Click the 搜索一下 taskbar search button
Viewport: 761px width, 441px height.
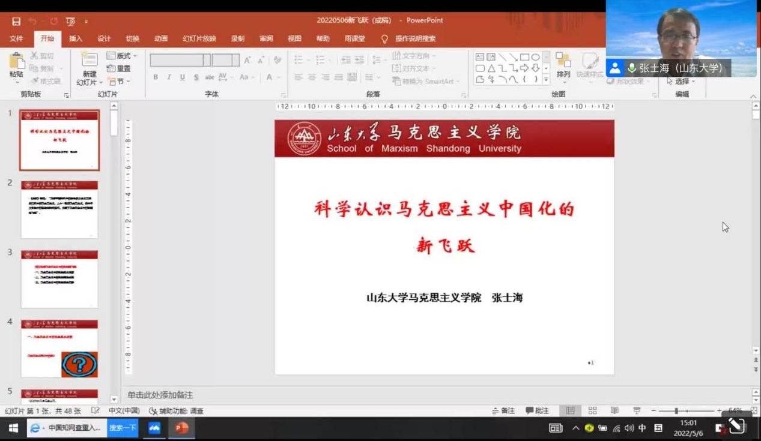tap(123, 428)
